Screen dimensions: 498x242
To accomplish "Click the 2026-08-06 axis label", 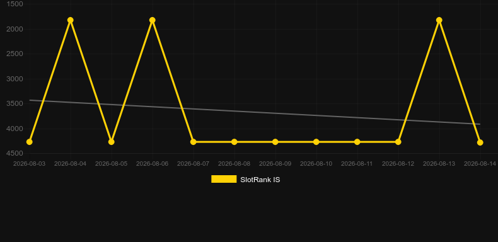I will tap(152, 164).
